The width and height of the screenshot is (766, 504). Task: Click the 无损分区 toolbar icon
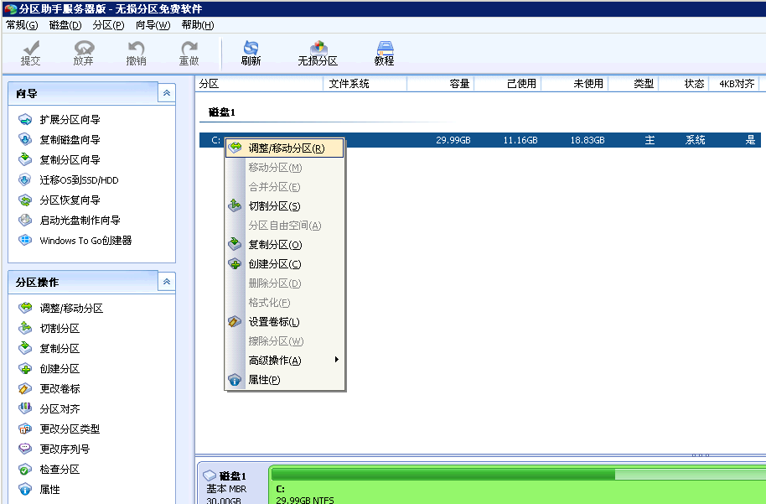tap(318, 53)
